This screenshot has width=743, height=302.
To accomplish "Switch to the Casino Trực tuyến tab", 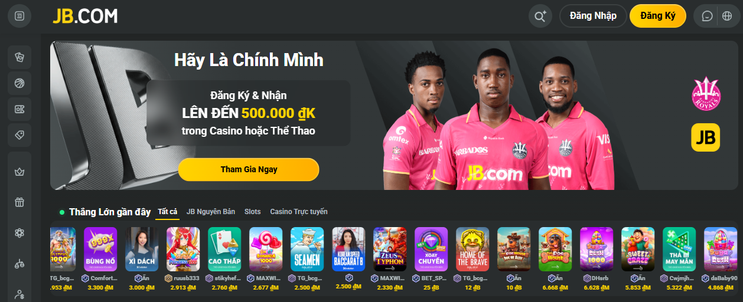I will (x=299, y=212).
